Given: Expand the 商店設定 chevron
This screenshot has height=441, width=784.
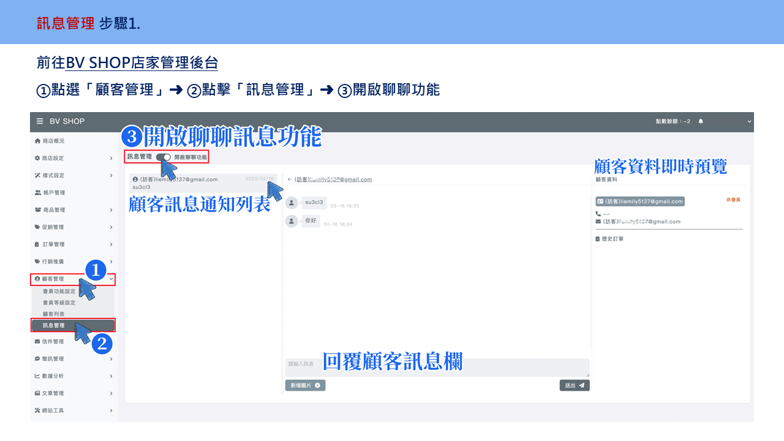Looking at the screenshot, I should (x=111, y=158).
